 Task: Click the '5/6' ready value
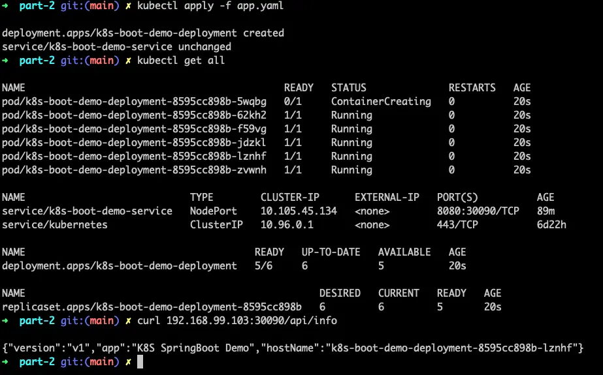pyautogui.click(x=263, y=266)
